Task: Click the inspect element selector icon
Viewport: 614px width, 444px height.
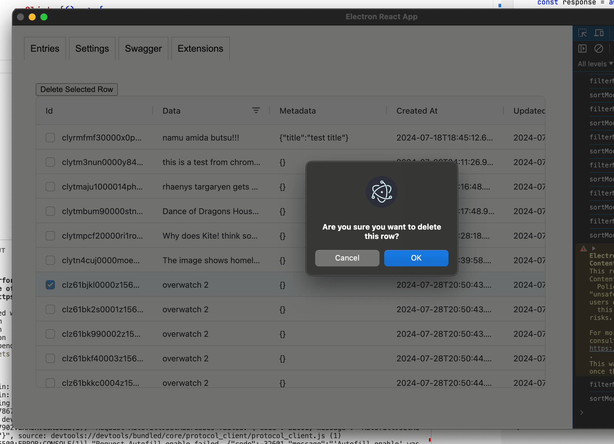Action: coord(582,33)
